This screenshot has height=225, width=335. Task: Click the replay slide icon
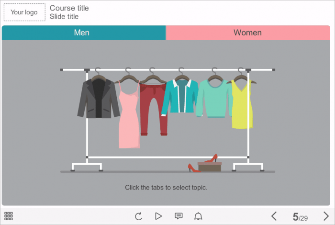click(138, 216)
